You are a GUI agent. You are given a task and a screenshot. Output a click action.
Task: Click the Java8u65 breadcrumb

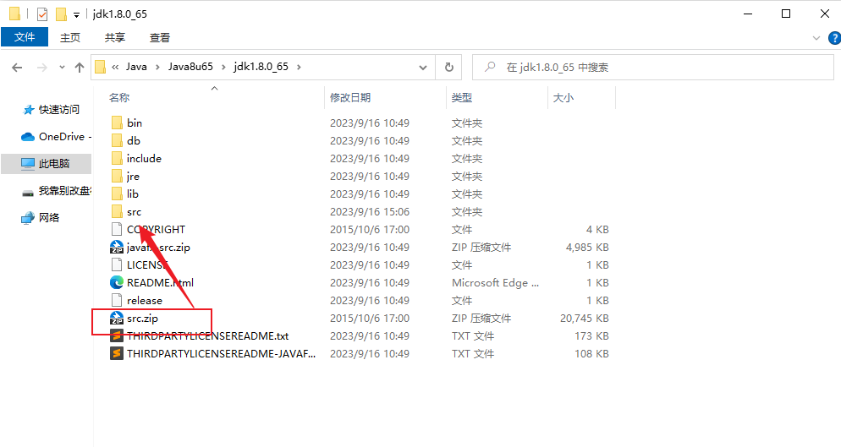point(190,67)
